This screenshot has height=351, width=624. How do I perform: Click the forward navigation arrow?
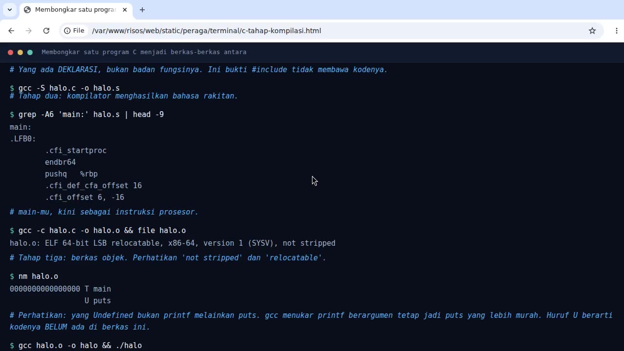(x=29, y=31)
